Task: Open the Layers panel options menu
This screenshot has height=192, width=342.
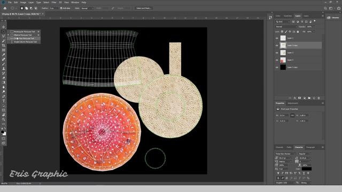Action: pyautogui.click(x=323, y=16)
